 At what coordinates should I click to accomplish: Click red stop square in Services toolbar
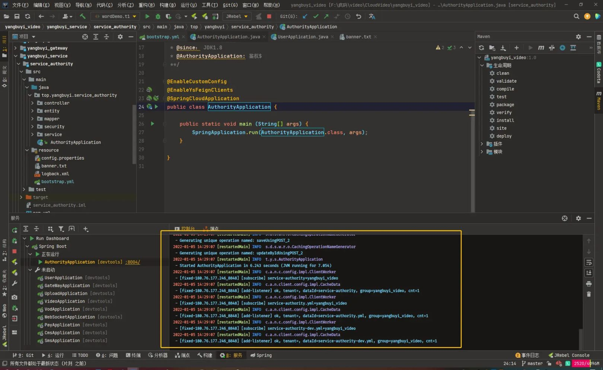15,251
